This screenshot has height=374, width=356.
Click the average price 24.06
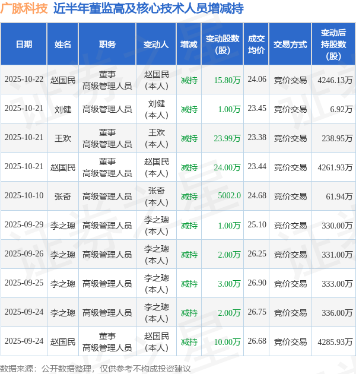257,79
